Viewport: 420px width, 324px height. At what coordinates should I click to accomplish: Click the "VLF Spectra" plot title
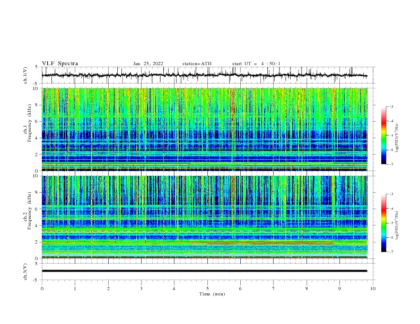(x=60, y=64)
